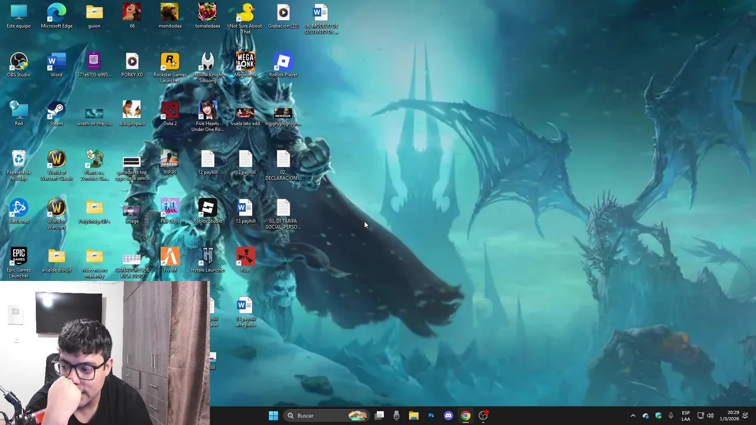Open the Este equipo desktop icon
The height and width of the screenshot is (425, 756).
(x=19, y=16)
